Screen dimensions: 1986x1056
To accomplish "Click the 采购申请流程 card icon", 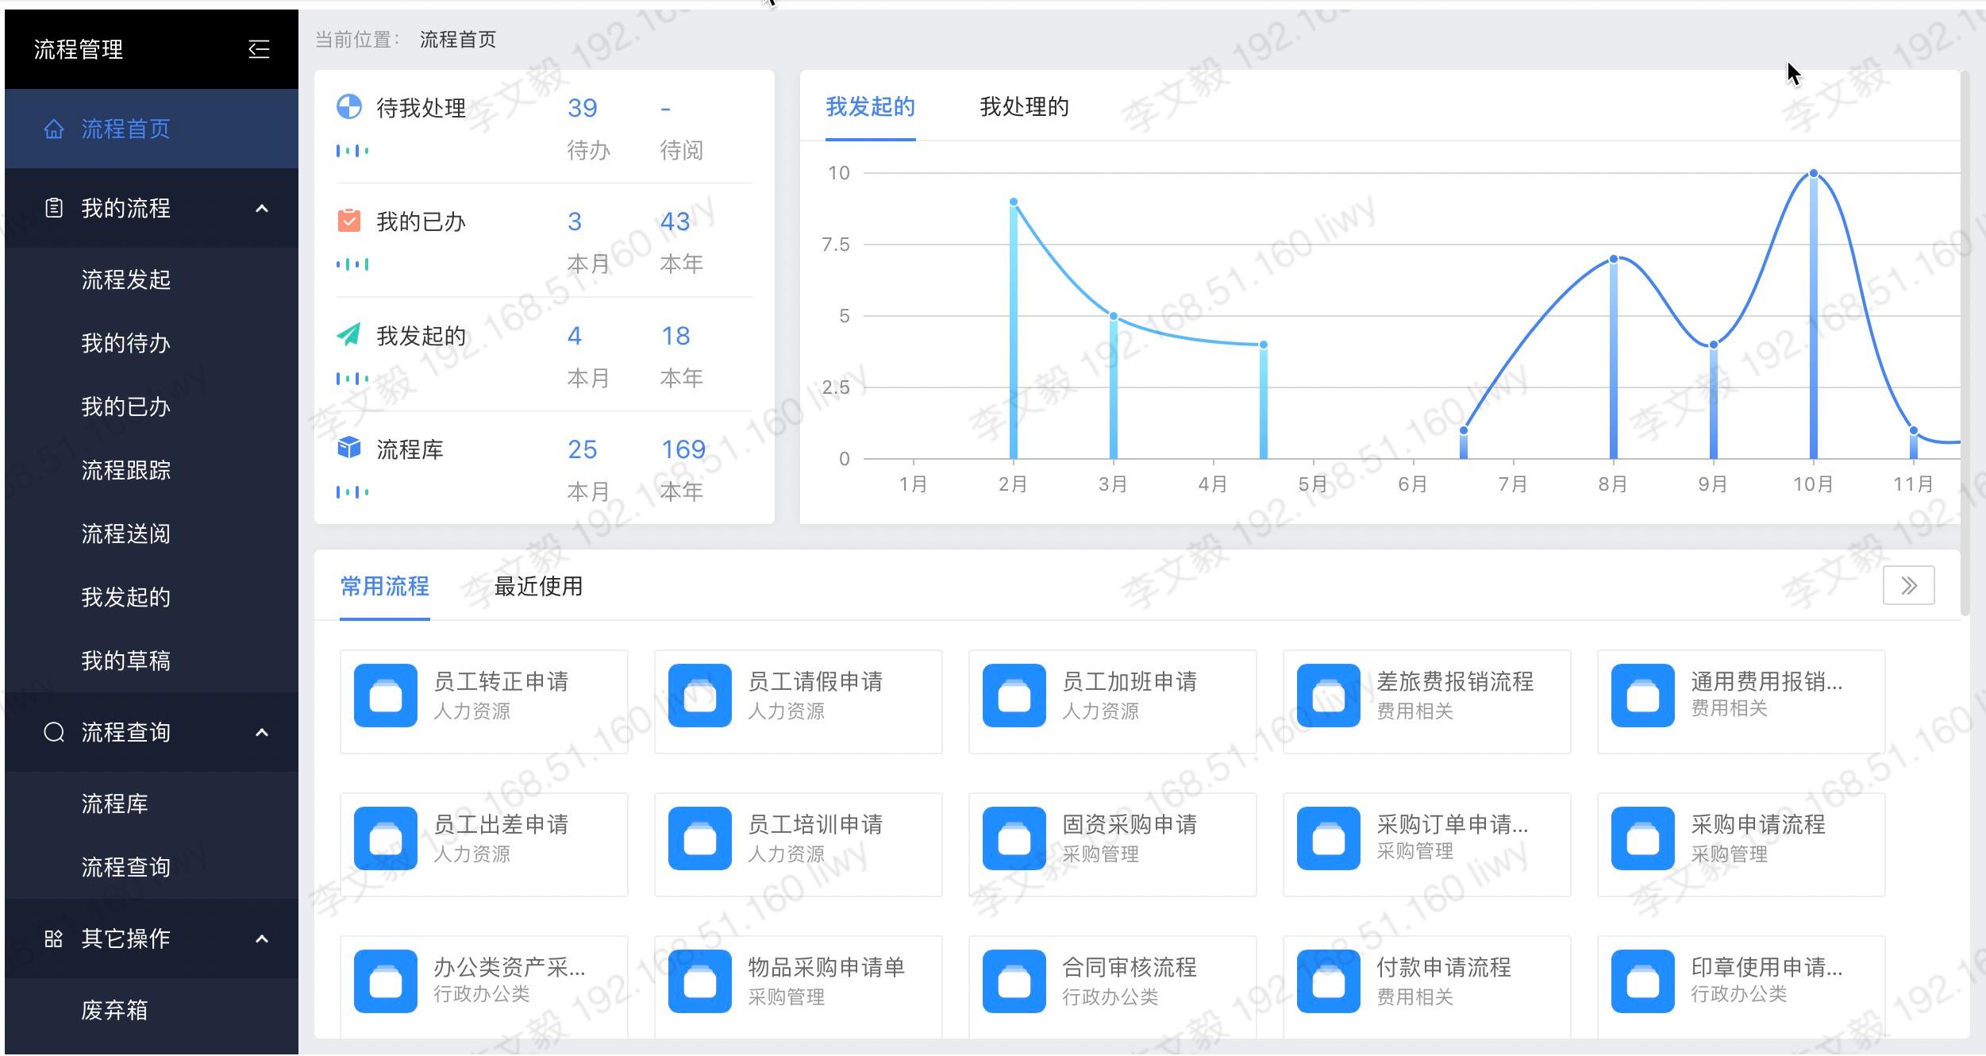I will (1643, 838).
